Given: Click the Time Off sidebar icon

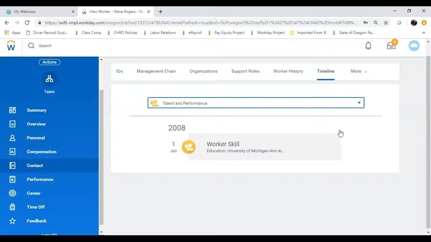Looking at the screenshot, I should coord(12,207).
